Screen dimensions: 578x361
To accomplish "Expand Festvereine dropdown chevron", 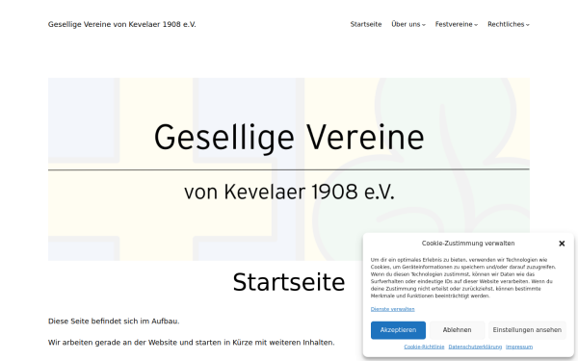I will point(476,25).
